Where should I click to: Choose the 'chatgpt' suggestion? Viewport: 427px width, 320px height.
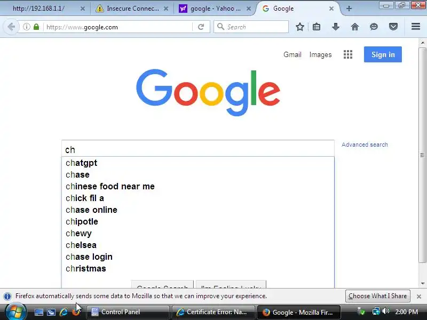pos(198,163)
